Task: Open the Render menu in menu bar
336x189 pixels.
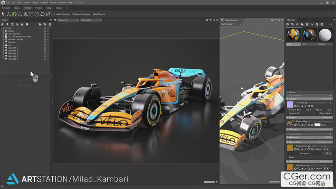Action: tap(53, 3)
